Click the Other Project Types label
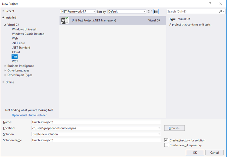 [x=20, y=75]
